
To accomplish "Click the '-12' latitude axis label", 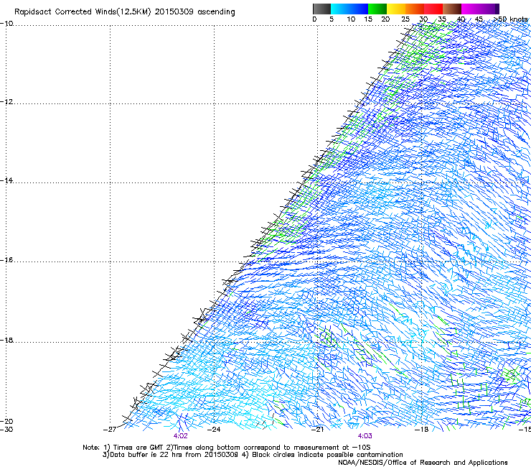I will pyautogui.click(x=6, y=102).
